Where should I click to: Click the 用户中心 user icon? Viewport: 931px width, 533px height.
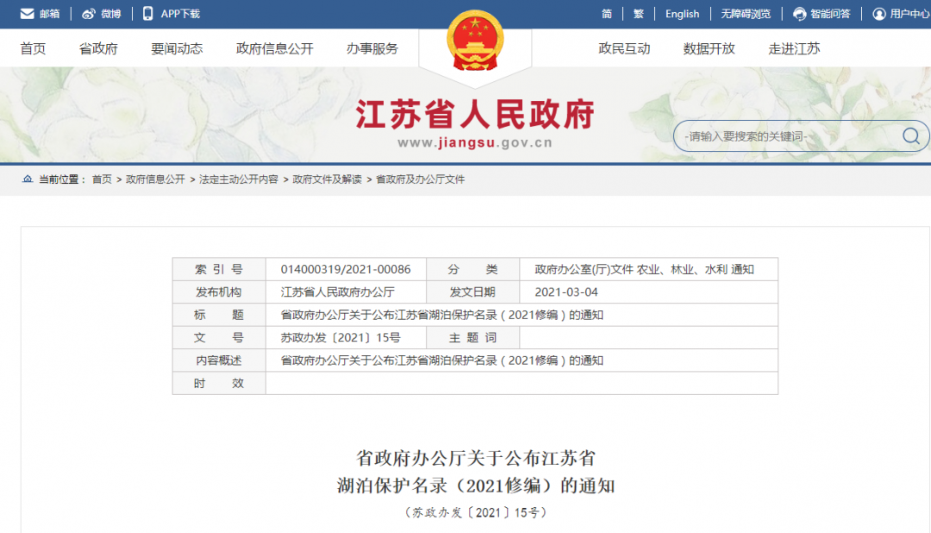click(x=879, y=14)
